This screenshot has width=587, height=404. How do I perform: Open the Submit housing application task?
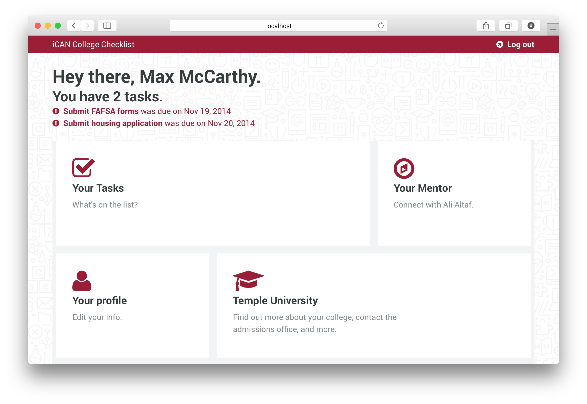point(113,123)
